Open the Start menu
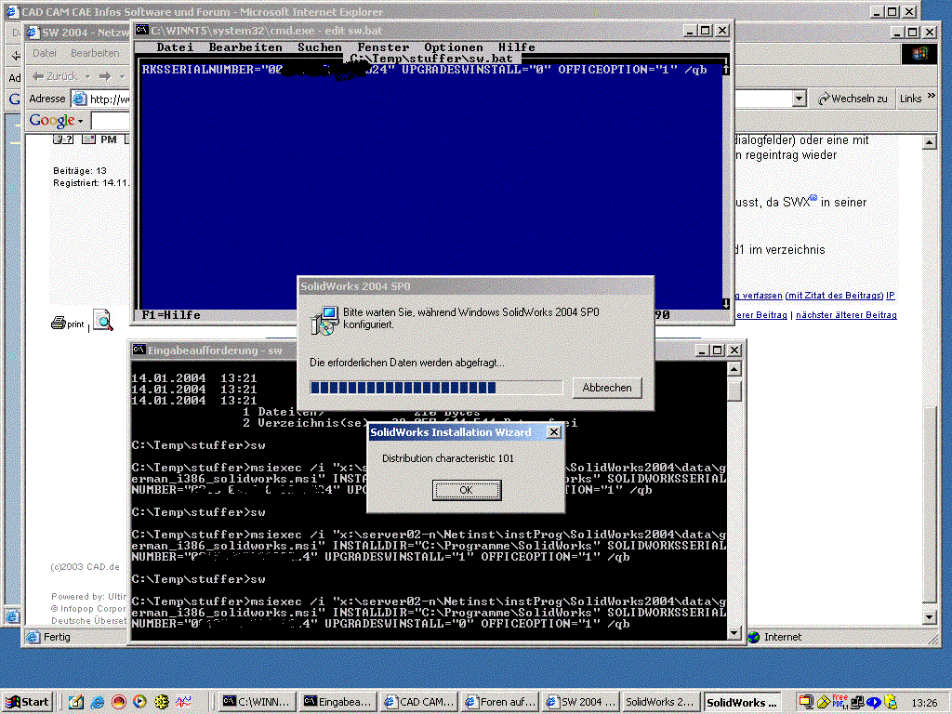This screenshot has height=714, width=952. [x=27, y=702]
